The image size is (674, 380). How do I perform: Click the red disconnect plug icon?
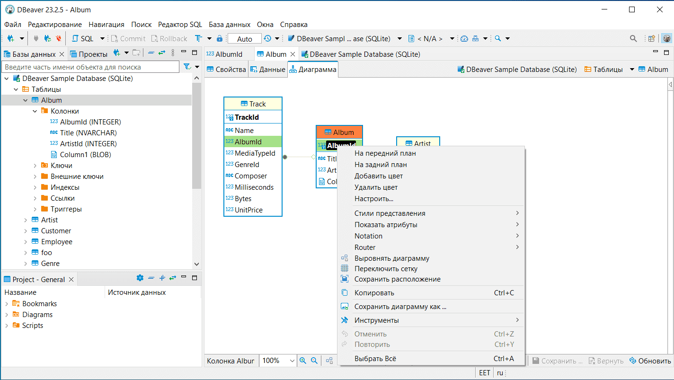pyautogui.click(x=59, y=39)
